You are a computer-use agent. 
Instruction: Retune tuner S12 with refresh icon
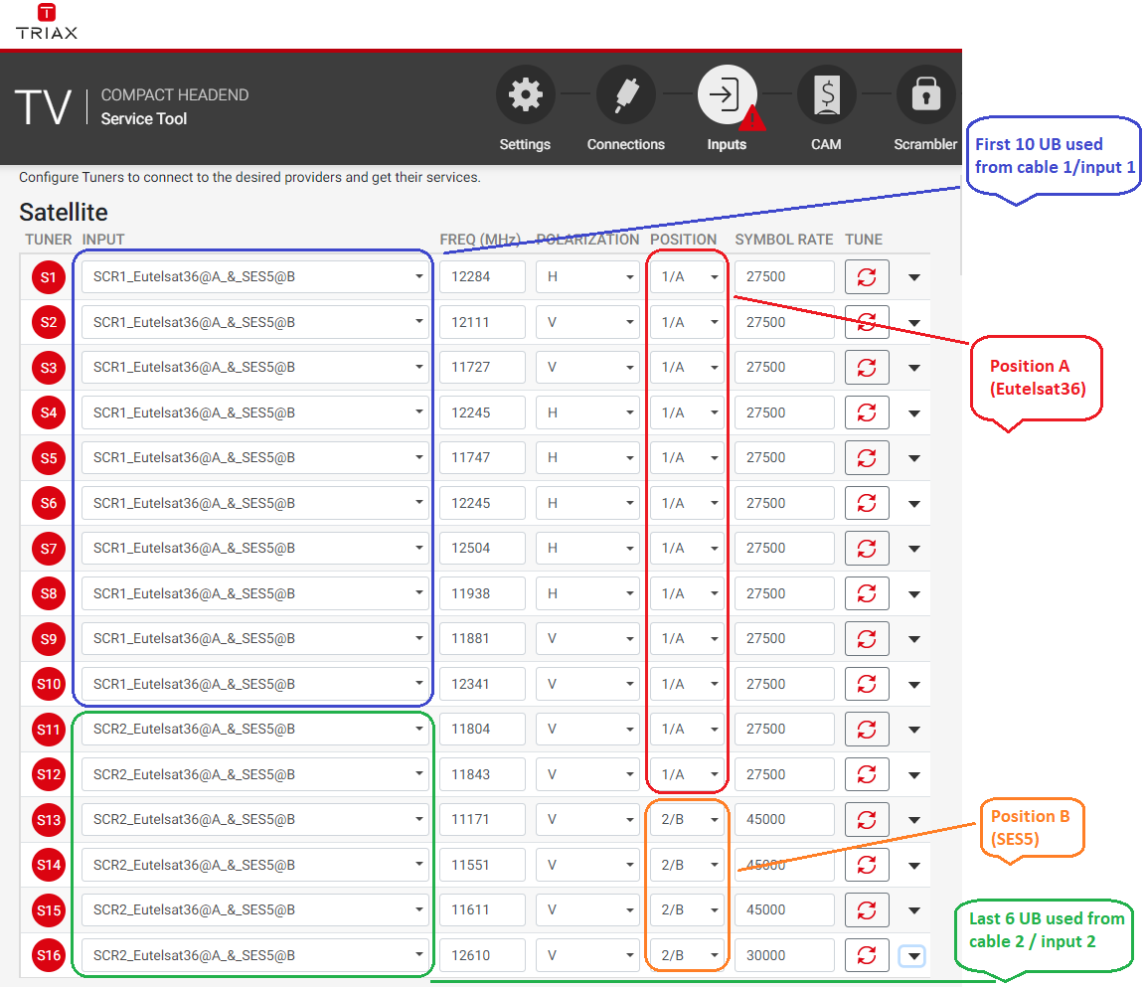coord(867,774)
